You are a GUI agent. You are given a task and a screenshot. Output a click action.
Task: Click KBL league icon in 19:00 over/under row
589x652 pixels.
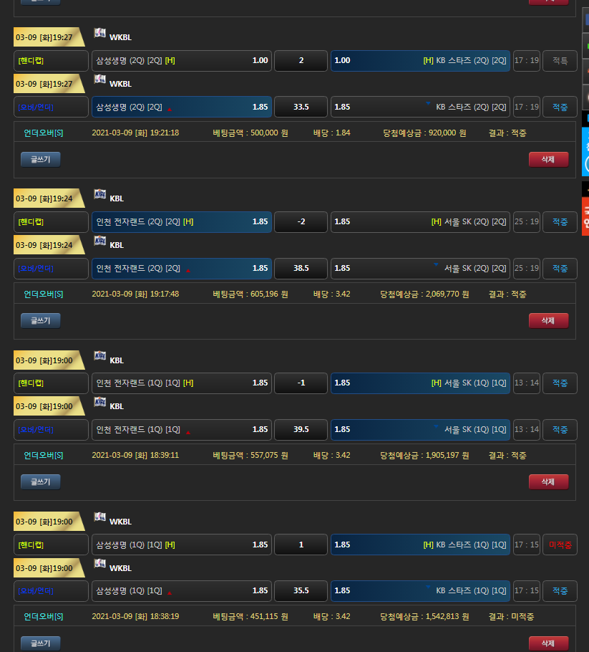tap(99, 403)
